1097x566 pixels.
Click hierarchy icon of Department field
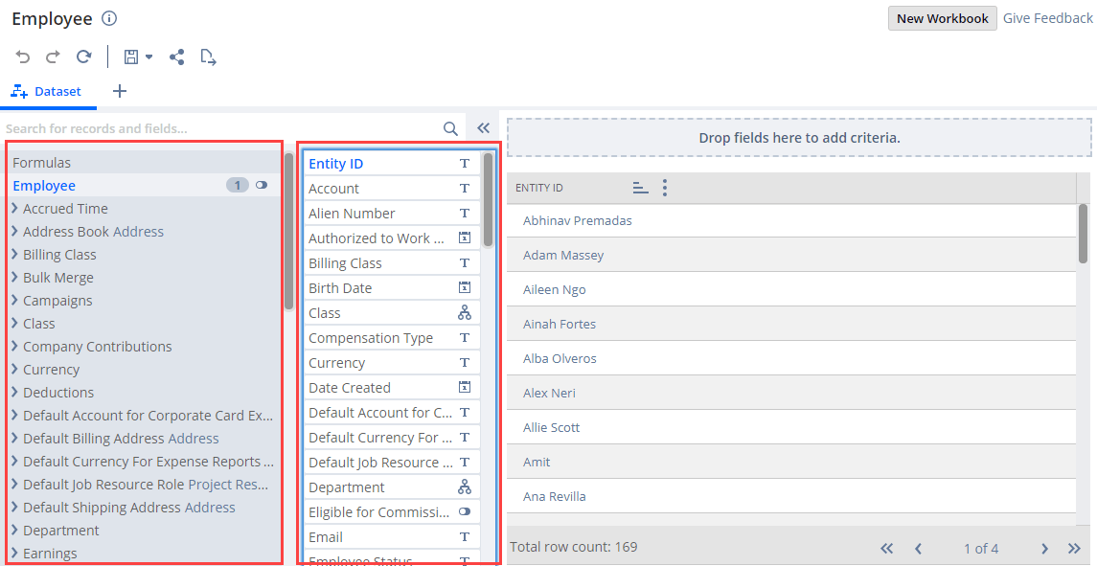[x=465, y=487]
